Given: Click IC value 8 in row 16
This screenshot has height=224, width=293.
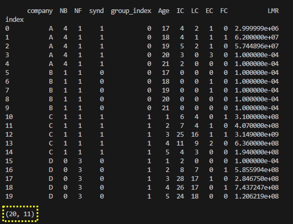Looking at the screenshot, I should coord(182,170).
